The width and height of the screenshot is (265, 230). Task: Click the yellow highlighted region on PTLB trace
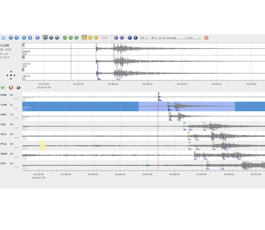(42, 146)
